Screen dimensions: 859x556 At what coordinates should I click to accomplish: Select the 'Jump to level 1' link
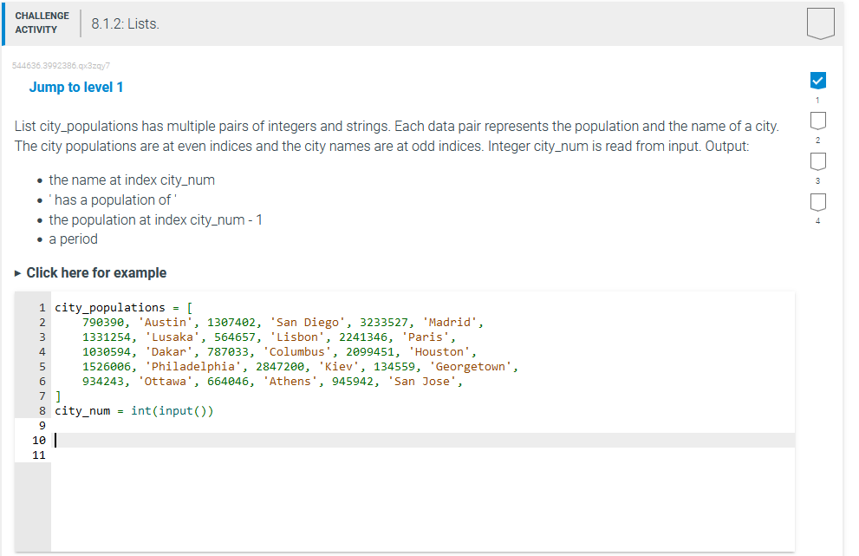76,87
